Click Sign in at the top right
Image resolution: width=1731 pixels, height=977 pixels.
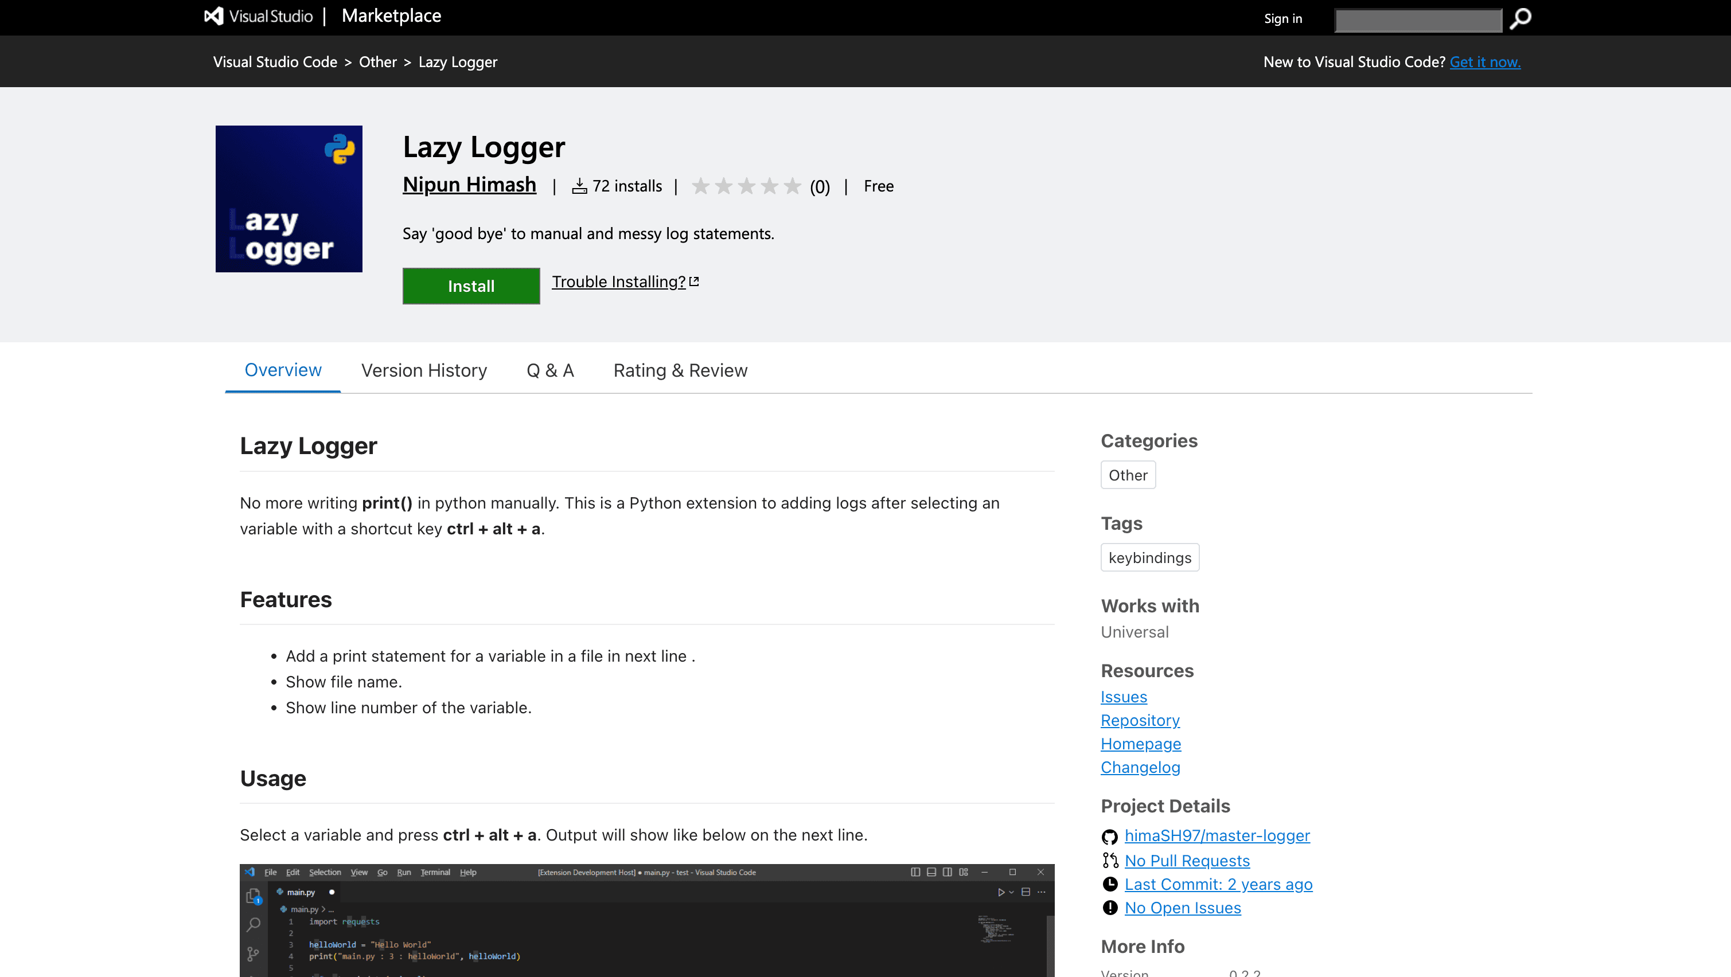(1283, 19)
